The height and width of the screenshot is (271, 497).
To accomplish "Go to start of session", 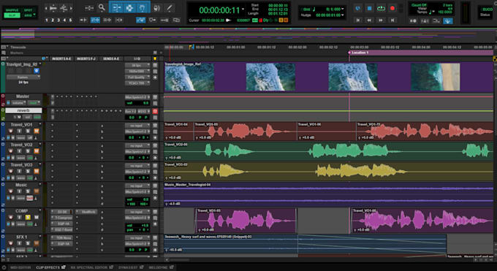I will coord(358,20).
